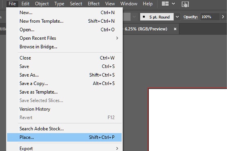Click the touch workspace hand icon
This screenshot has width=227, height=151.
(x=185, y=4)
